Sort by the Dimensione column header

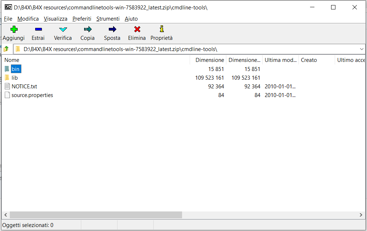[x=208, y=60]
